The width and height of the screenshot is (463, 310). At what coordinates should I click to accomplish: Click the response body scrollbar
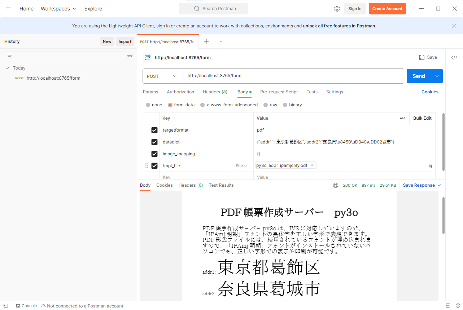tap(444, 215)
